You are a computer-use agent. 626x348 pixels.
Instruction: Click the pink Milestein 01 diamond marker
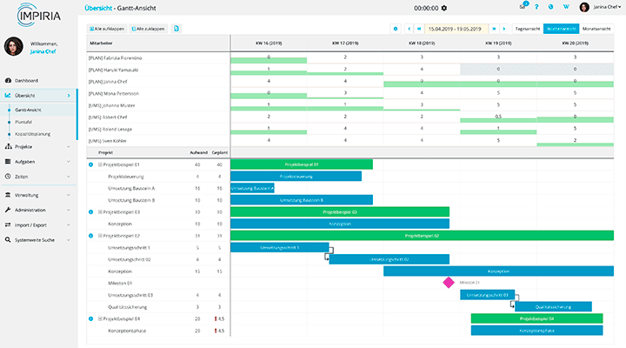[449, 283]
